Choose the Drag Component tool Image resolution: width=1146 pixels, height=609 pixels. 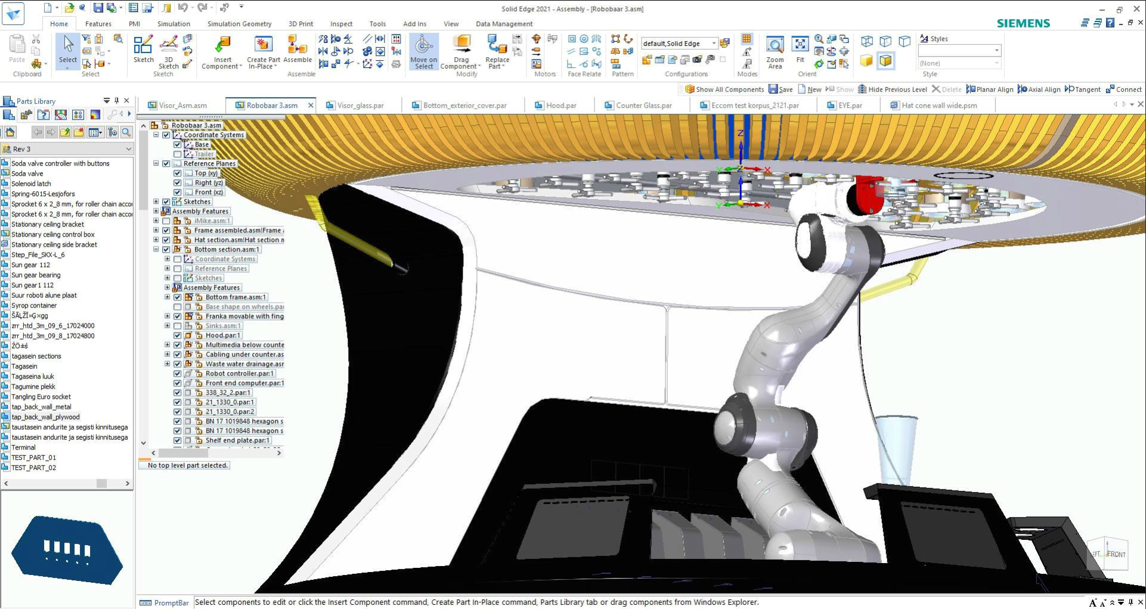point(461,52)
